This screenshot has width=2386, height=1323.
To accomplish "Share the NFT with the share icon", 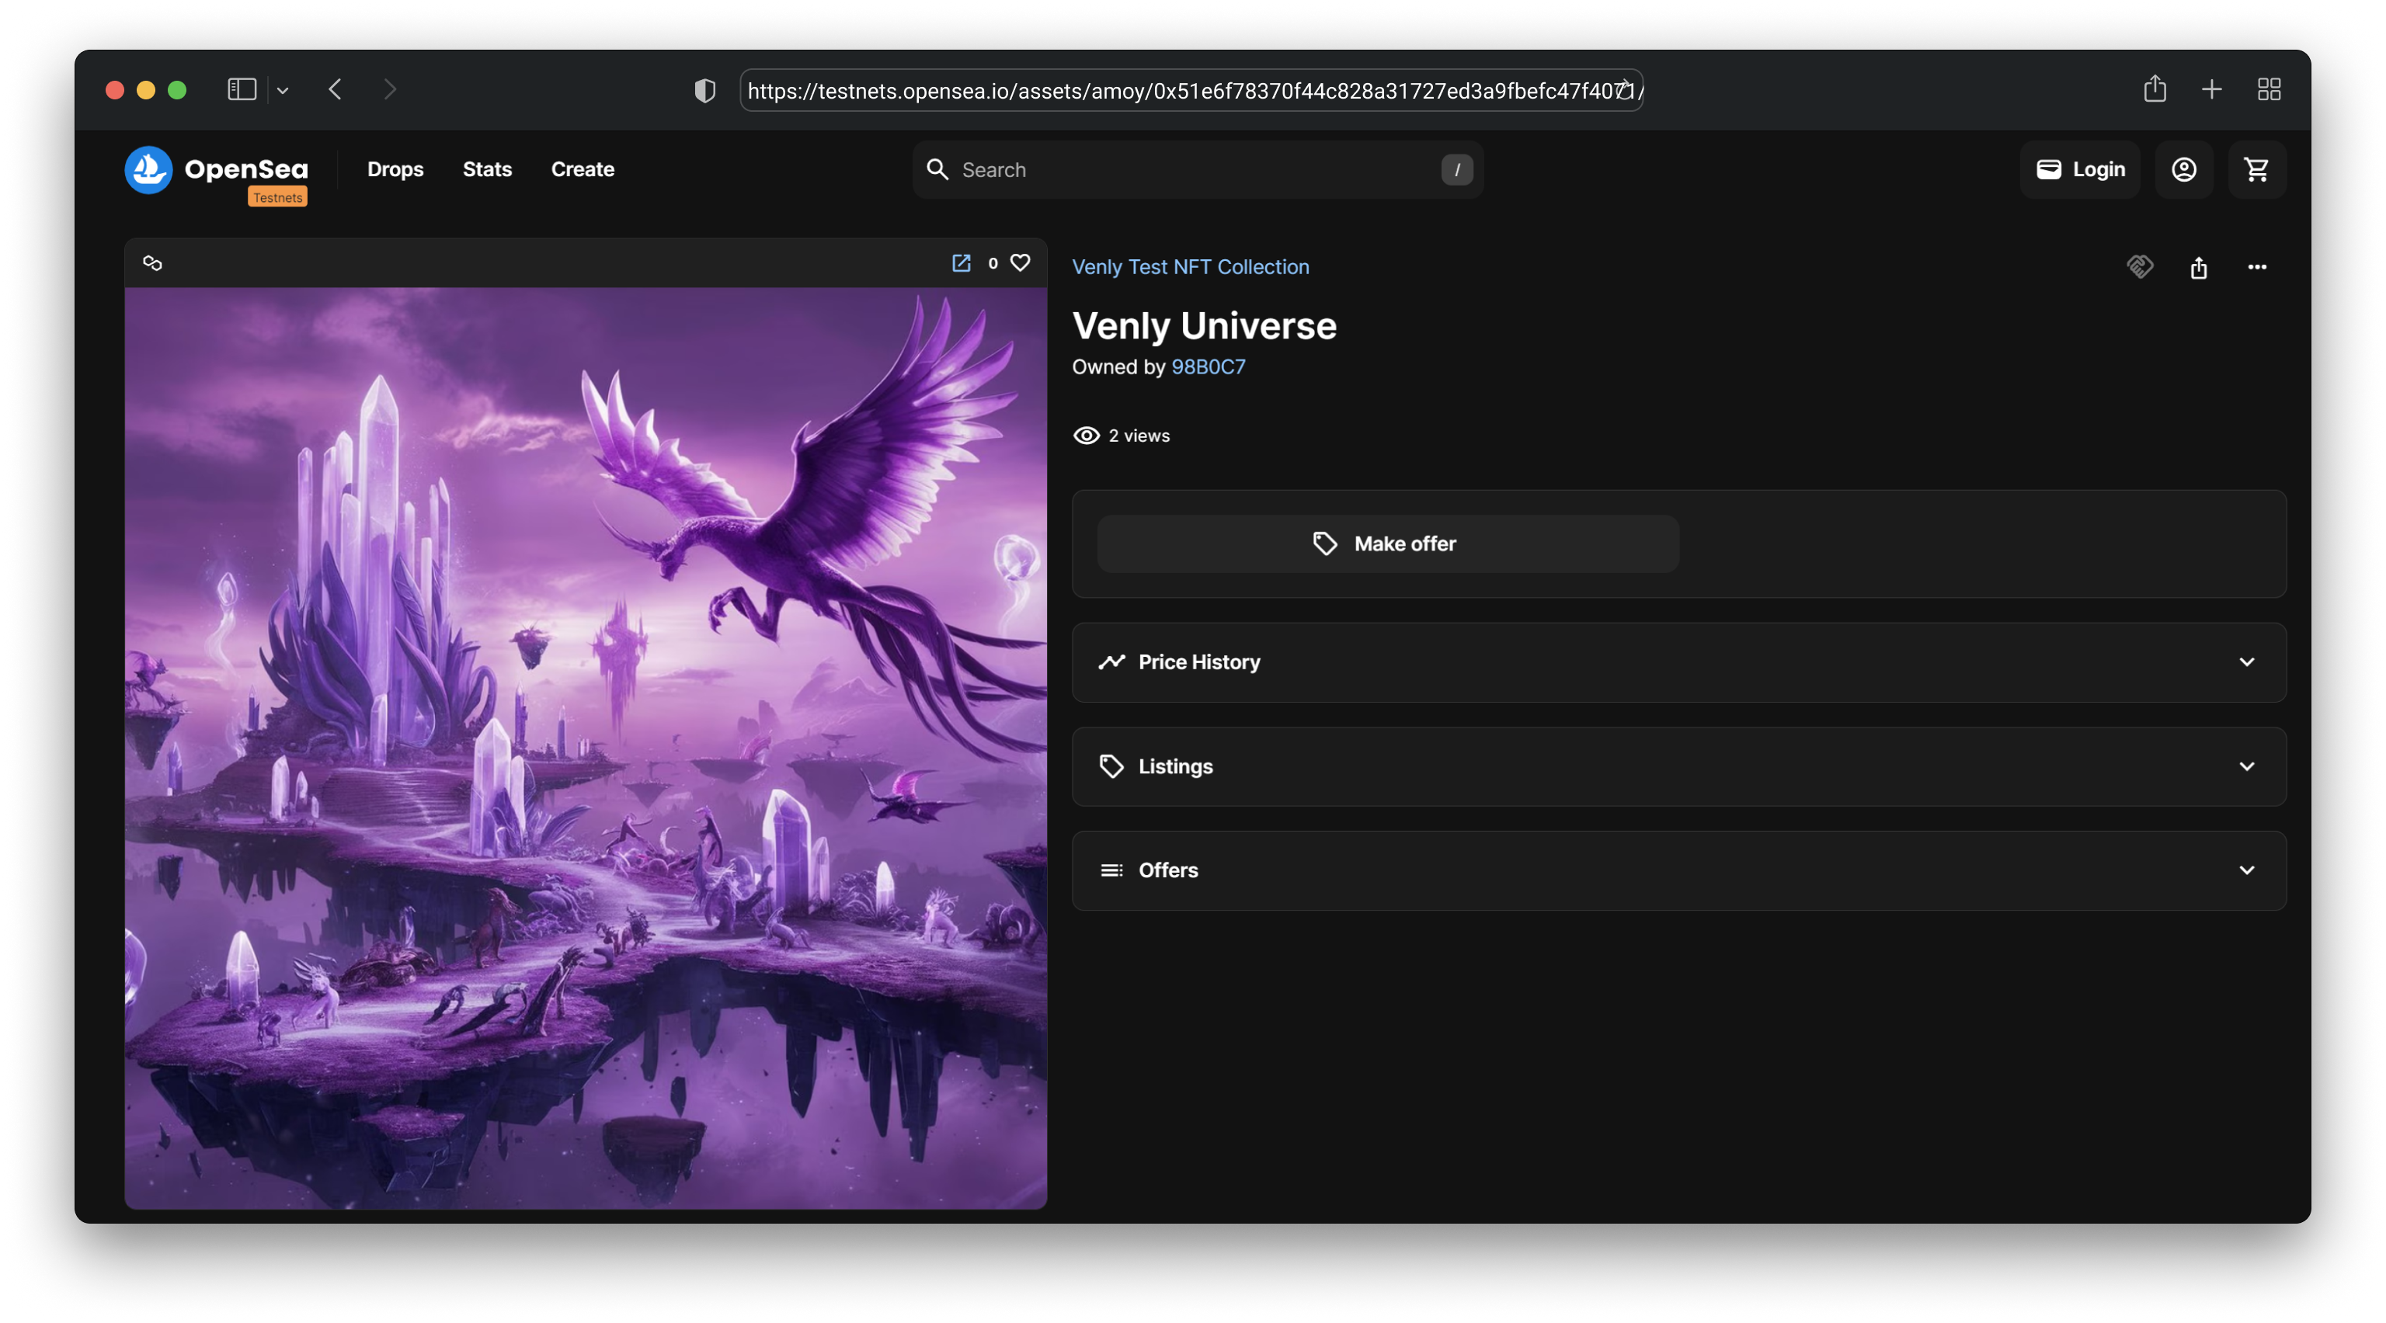I will tap(2198, 268).
